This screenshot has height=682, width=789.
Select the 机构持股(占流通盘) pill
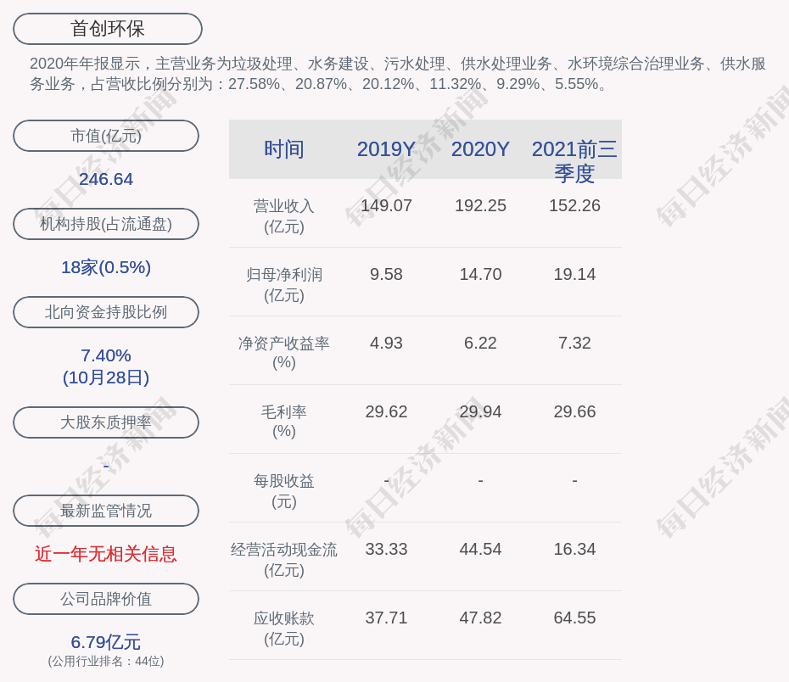[106, 224]
